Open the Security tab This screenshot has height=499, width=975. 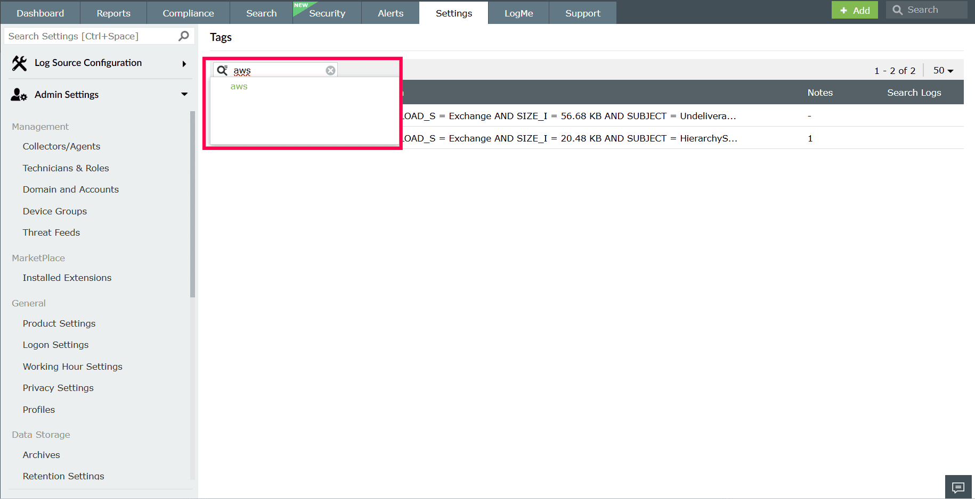[x=327, y=13]
